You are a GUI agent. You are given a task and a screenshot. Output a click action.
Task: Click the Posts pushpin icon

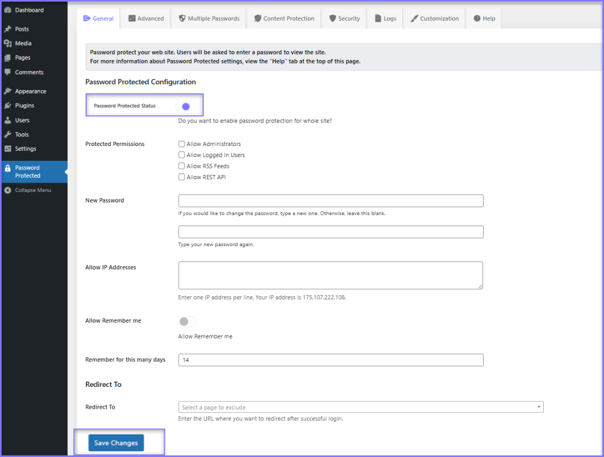tap(8, 29)
